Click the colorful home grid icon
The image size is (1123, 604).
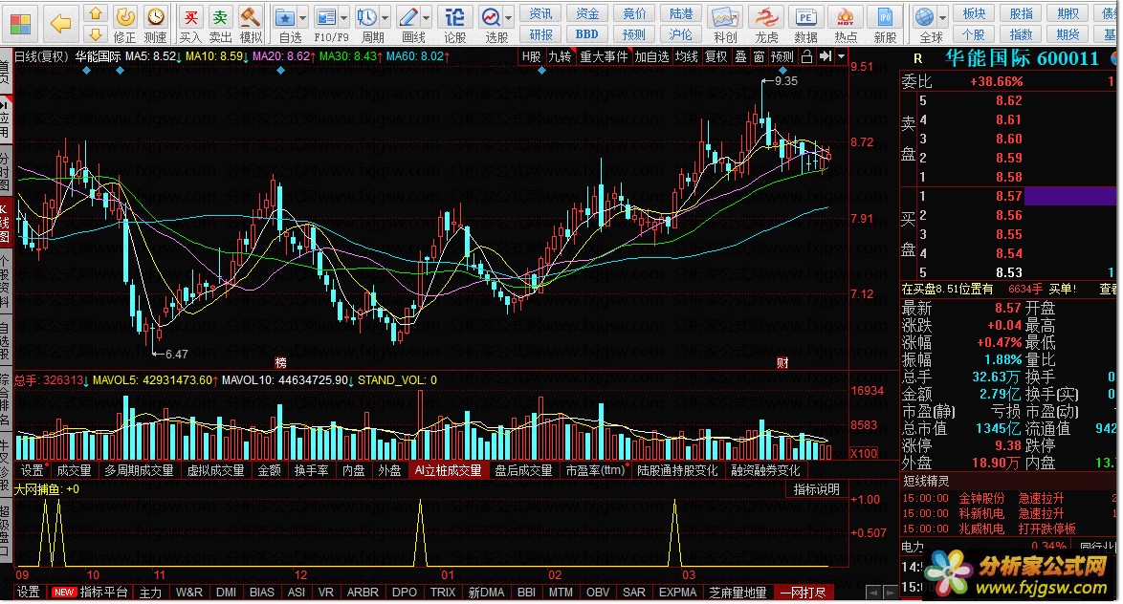(x=20, y=24)
